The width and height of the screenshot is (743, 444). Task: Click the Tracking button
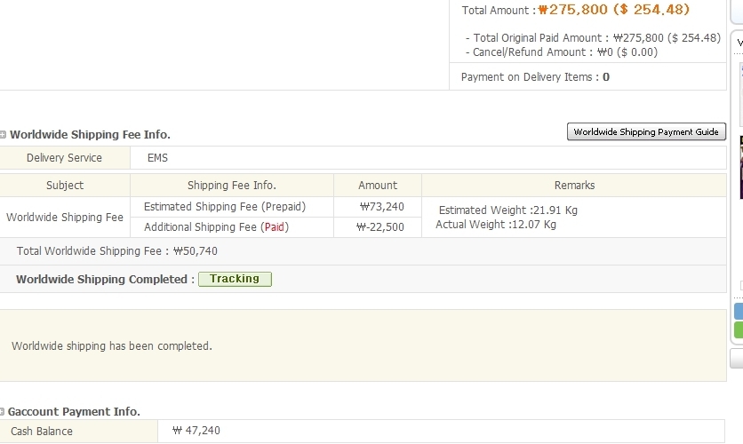tap(235, 279)
